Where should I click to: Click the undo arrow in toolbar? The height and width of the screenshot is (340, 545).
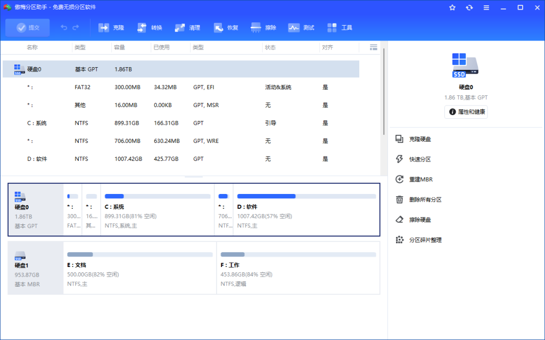point(64,28)
